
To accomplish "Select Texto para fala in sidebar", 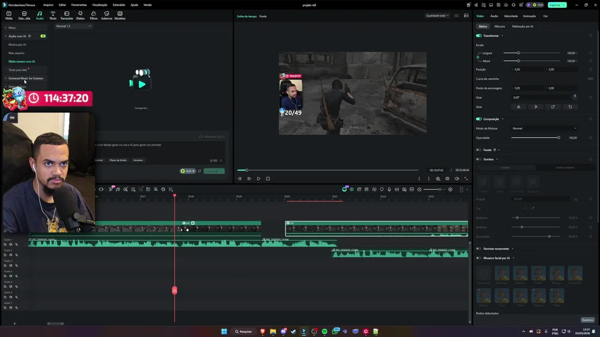I will pos(18,70).
